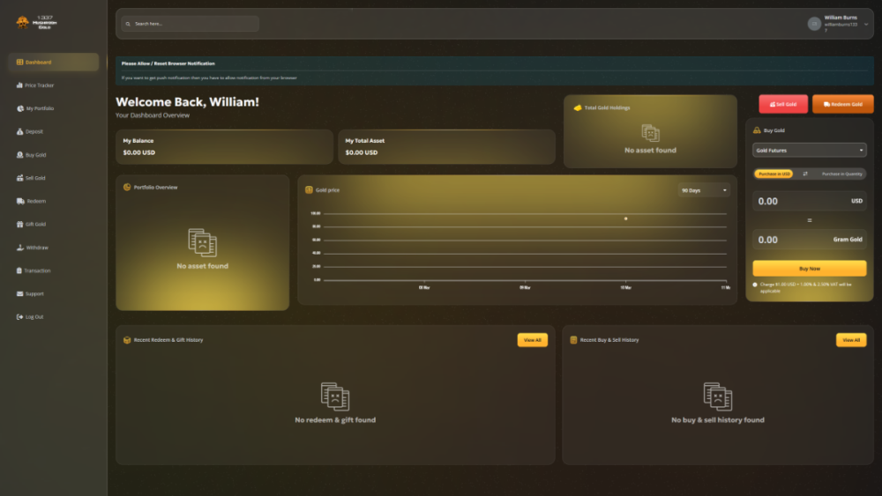
Task: Click the Redeem truck icon in sidebar
Action: [x=20, y=201]
